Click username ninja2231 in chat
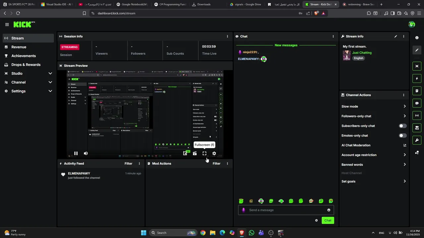 [250, 52]
